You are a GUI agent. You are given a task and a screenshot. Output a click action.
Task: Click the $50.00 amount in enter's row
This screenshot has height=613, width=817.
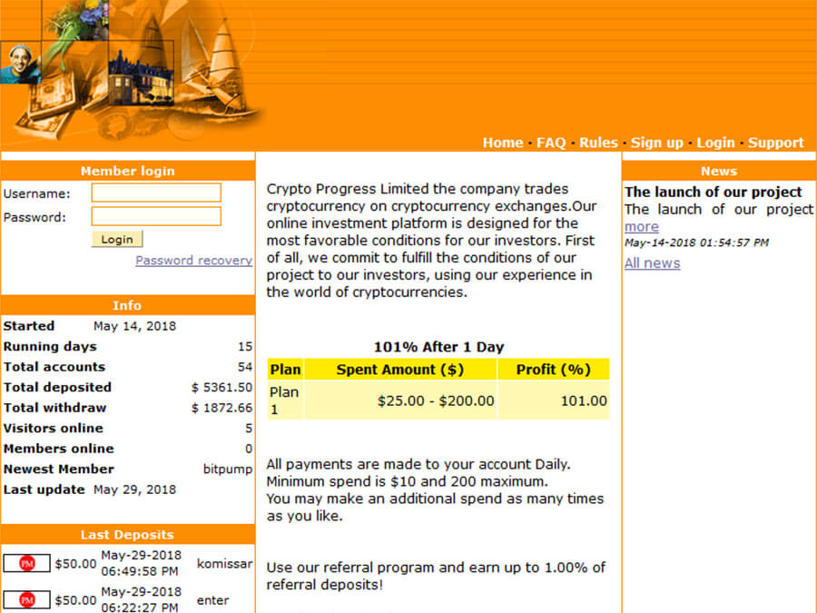pos(75,600)
